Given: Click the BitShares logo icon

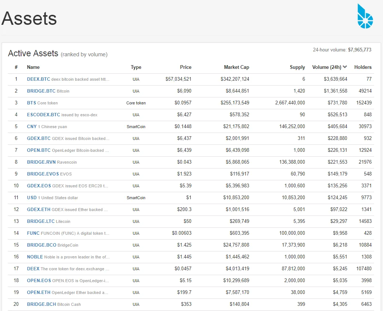Looking at the screenshot, I should [x=365, y=16].
